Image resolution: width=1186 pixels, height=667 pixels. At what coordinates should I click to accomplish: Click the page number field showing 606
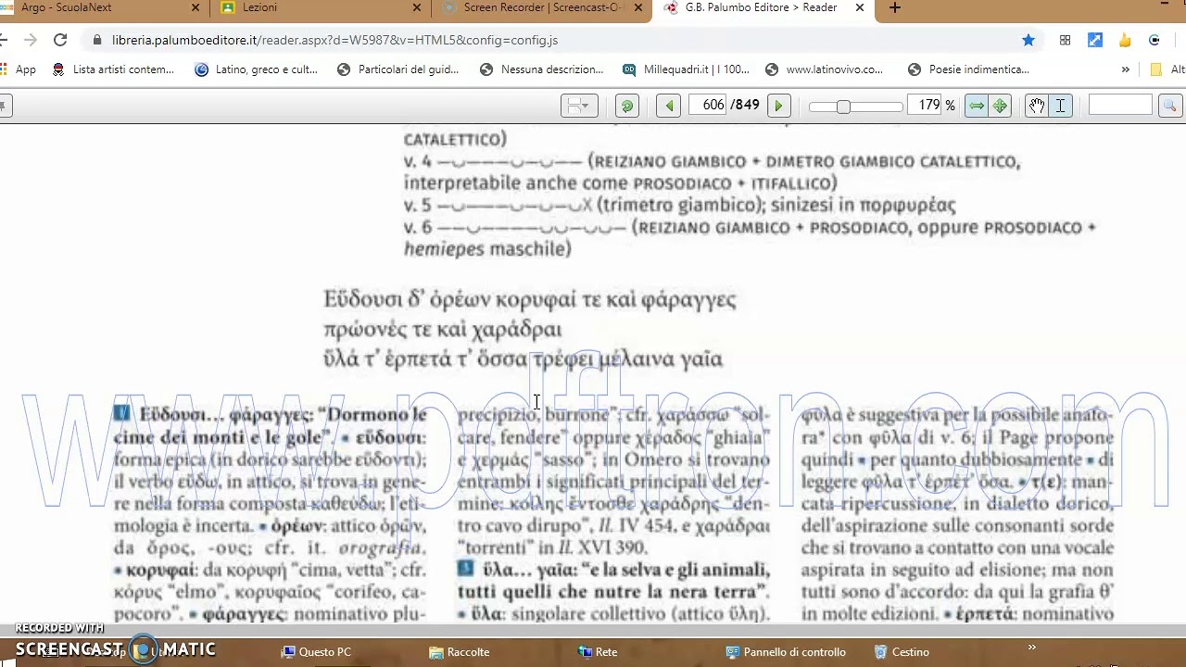point(708,106)
